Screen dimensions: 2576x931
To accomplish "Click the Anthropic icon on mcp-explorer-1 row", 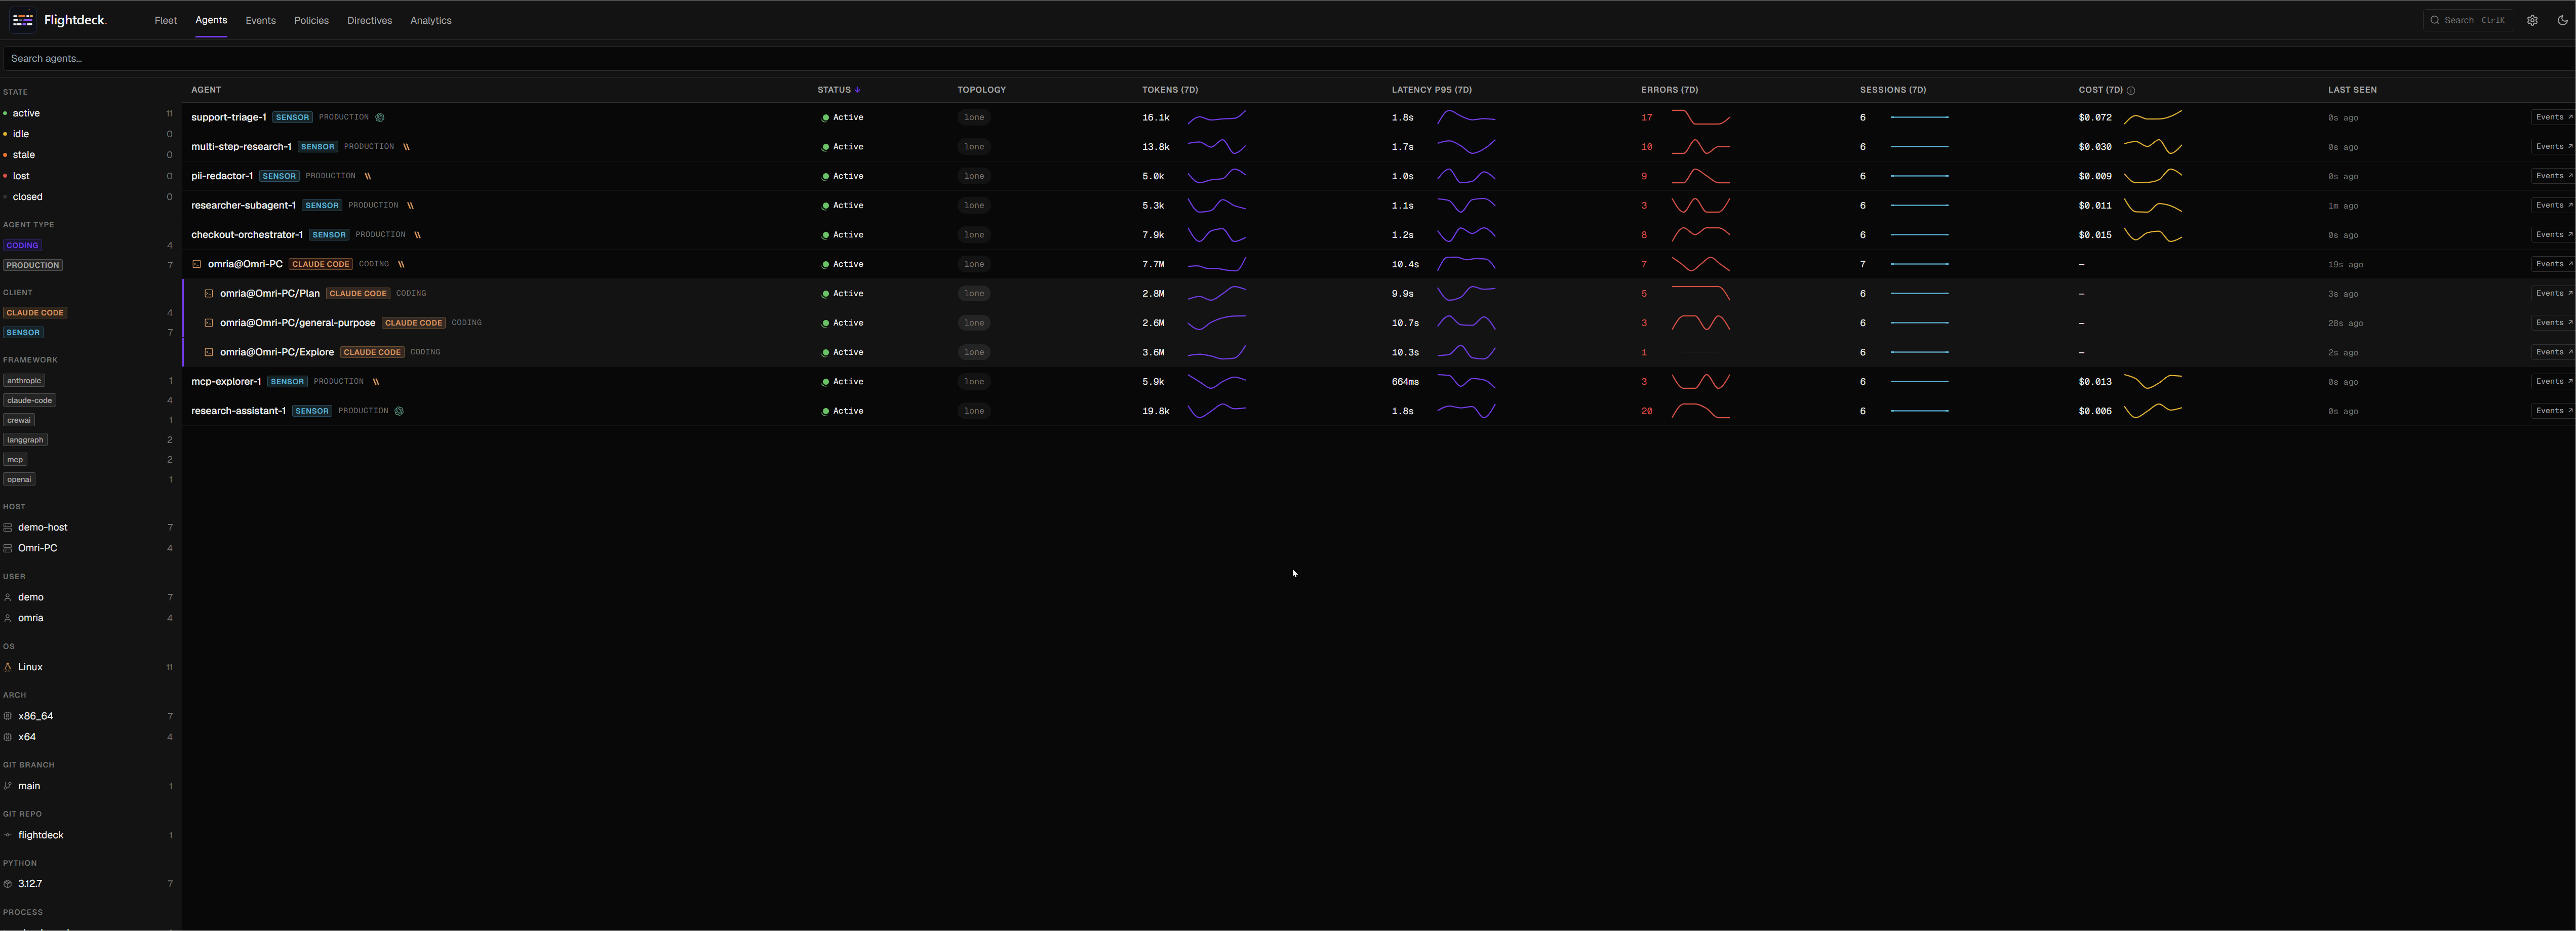I will (376, 381).
